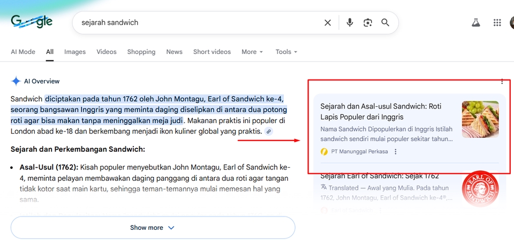Open the Tools dropdown
514x240 pixels.
point(286,52)
